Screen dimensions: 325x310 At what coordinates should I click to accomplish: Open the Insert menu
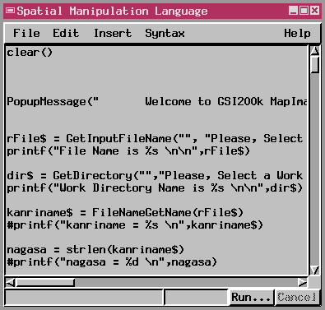click(x=113, y=33)
